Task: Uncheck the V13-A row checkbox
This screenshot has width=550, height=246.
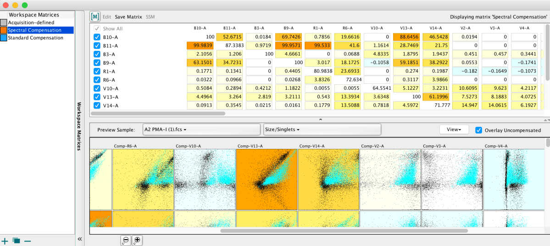Action: pos(97,97)
